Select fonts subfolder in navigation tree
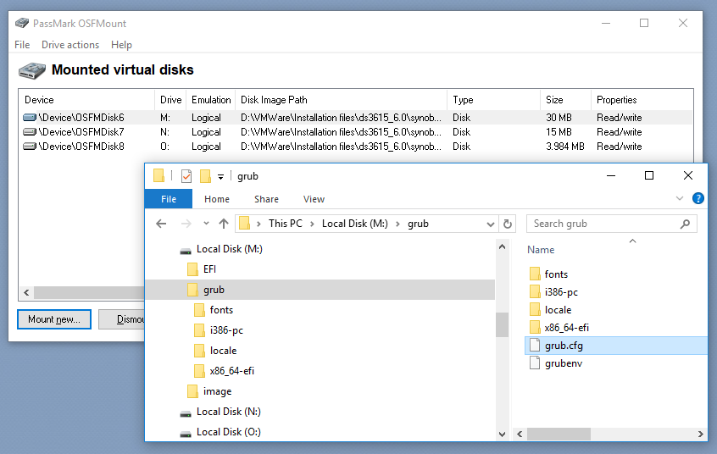 pos(221,310)
